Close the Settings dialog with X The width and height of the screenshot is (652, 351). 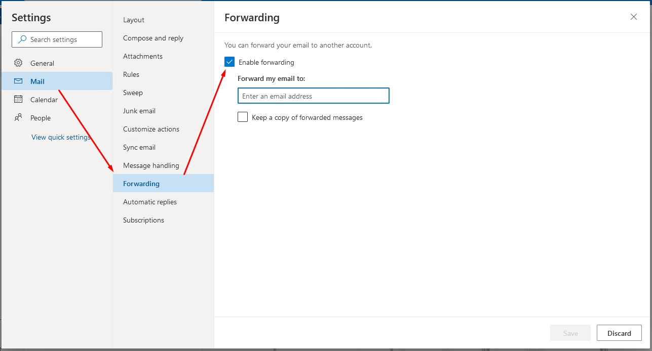point(633,17)
